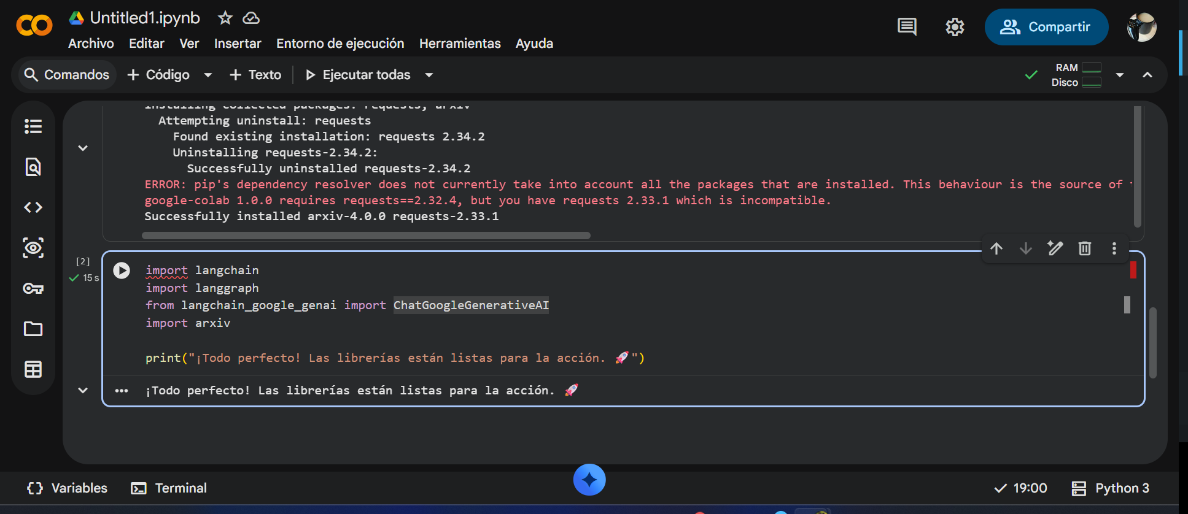The height and width of the screenshot is (514, 1188).
Task: Open the Herramientas menu
Action: click(460, 44)
